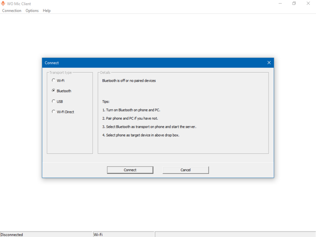Click the Details panel heading
The width and height of the screenshot is (316, 237).
105,72
